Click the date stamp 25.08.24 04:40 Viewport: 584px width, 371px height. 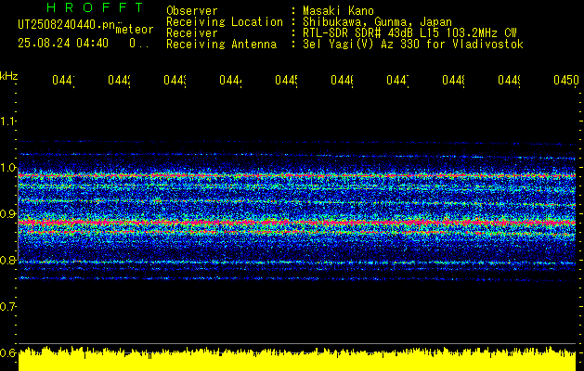click(63, 44)
